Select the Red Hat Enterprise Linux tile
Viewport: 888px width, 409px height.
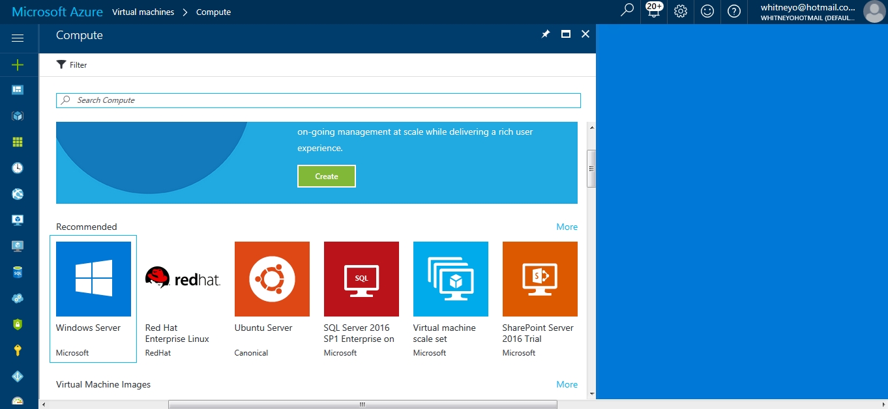tap(183, 299)
